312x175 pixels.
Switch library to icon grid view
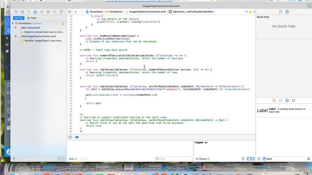click(259, 159)
